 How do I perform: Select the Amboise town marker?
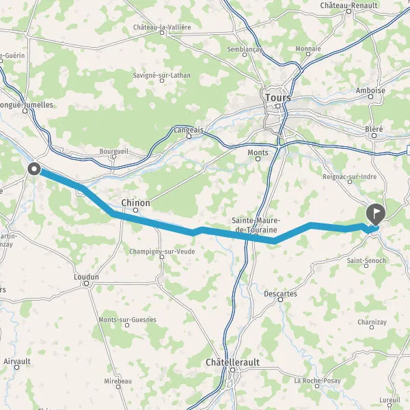click(x=370, y=97)
